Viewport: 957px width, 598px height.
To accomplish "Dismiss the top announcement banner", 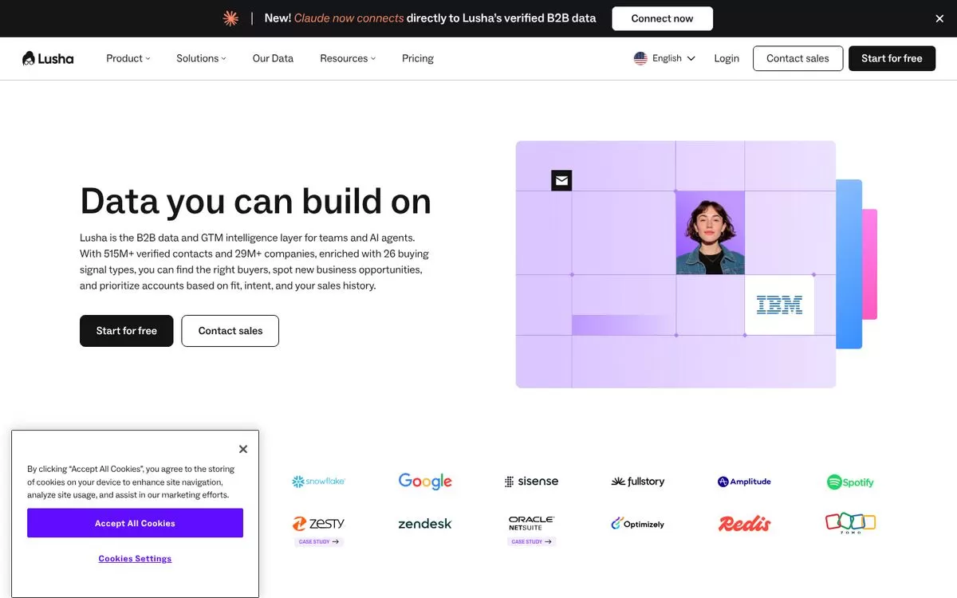I will click(939, 18).
